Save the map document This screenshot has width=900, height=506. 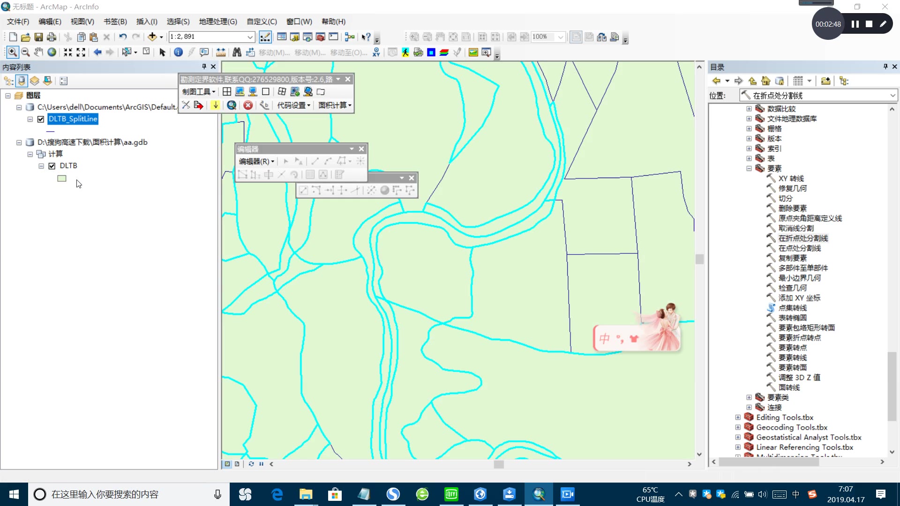[39, 37]
